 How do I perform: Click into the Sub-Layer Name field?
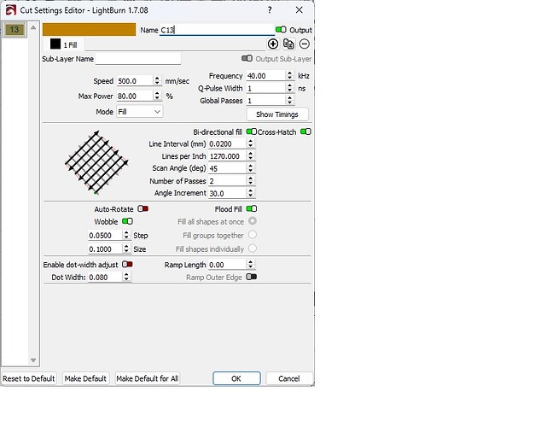click(x=137, y=59)
